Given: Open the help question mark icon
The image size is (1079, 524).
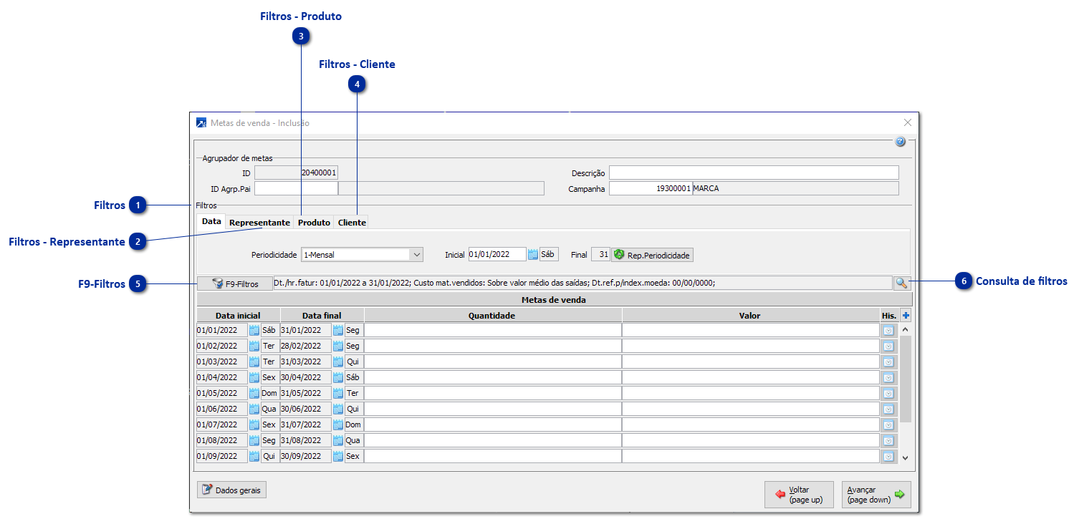Looking at the screenshot, I should (x=900, y=142).
